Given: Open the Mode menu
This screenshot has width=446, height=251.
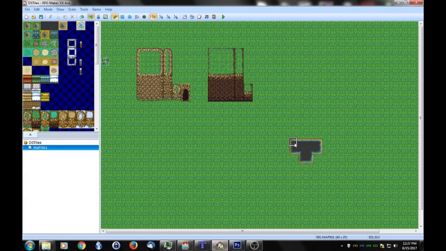Looking at the screenshot, I should tap(48, 9).
